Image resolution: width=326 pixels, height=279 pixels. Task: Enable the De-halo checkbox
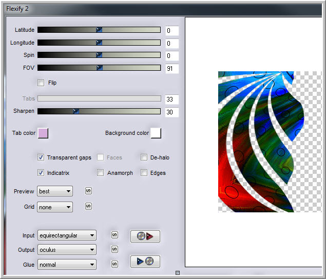144,157
